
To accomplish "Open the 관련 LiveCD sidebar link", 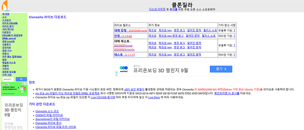I will point(8,41).
